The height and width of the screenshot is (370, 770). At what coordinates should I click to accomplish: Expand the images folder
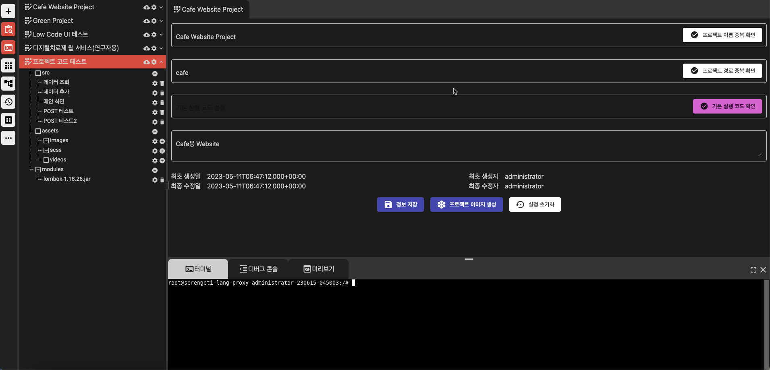46,141
